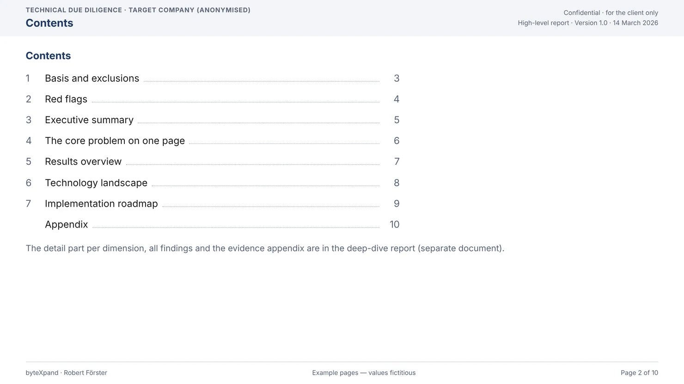Click the deep-dive report note paragraph
Image resolution: width=684 pixels, height=384 pixels.
tap(265, 248)
